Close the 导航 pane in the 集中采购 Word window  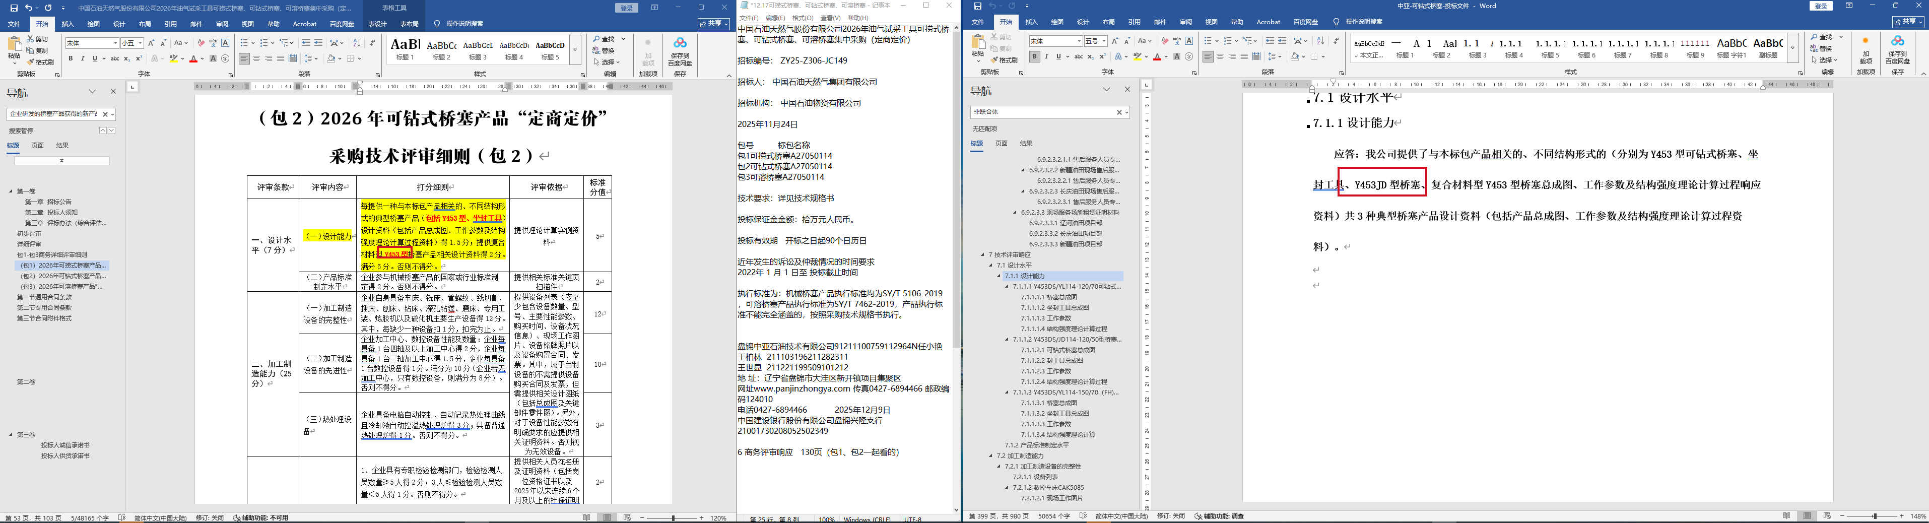click(113, 91)
